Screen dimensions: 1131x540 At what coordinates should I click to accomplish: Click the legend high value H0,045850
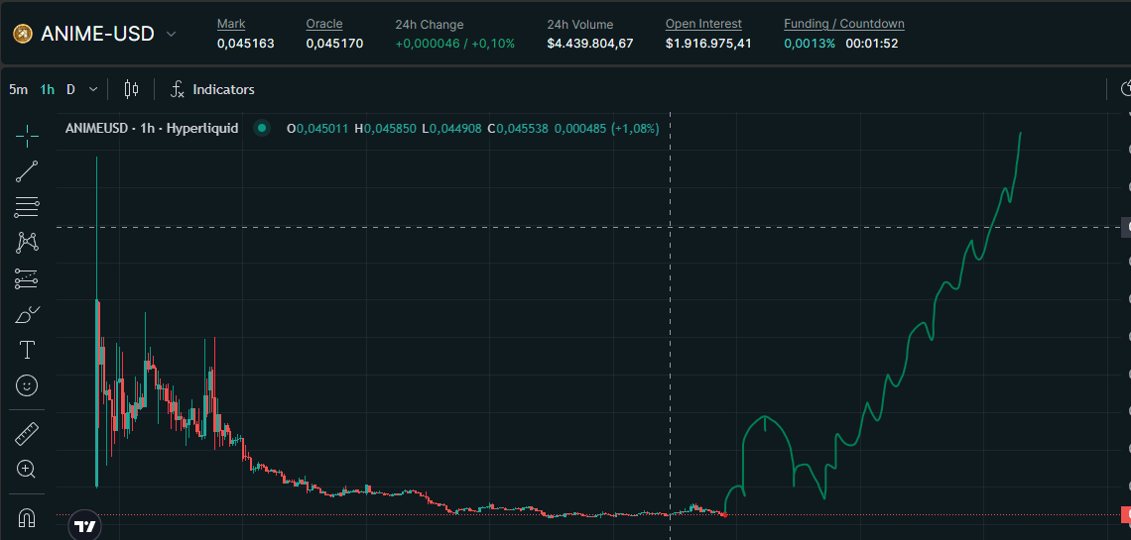385,129
